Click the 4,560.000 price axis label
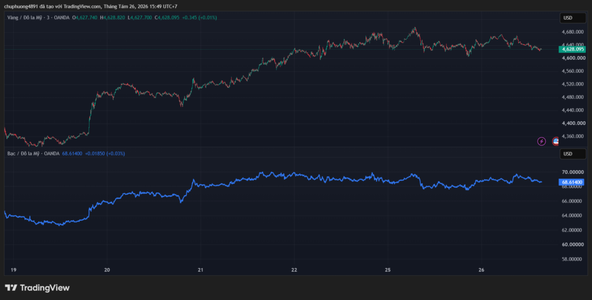This screenshot has height=300, width=592. [573, 71]
